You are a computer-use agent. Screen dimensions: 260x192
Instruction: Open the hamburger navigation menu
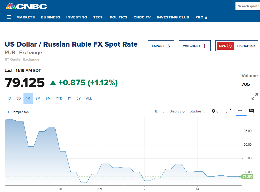point(9,17)
